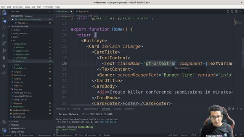Open the Search view in activity bar
Viewport: 244px width, 137px height.
pyautogui.click(x=4, y=28)
